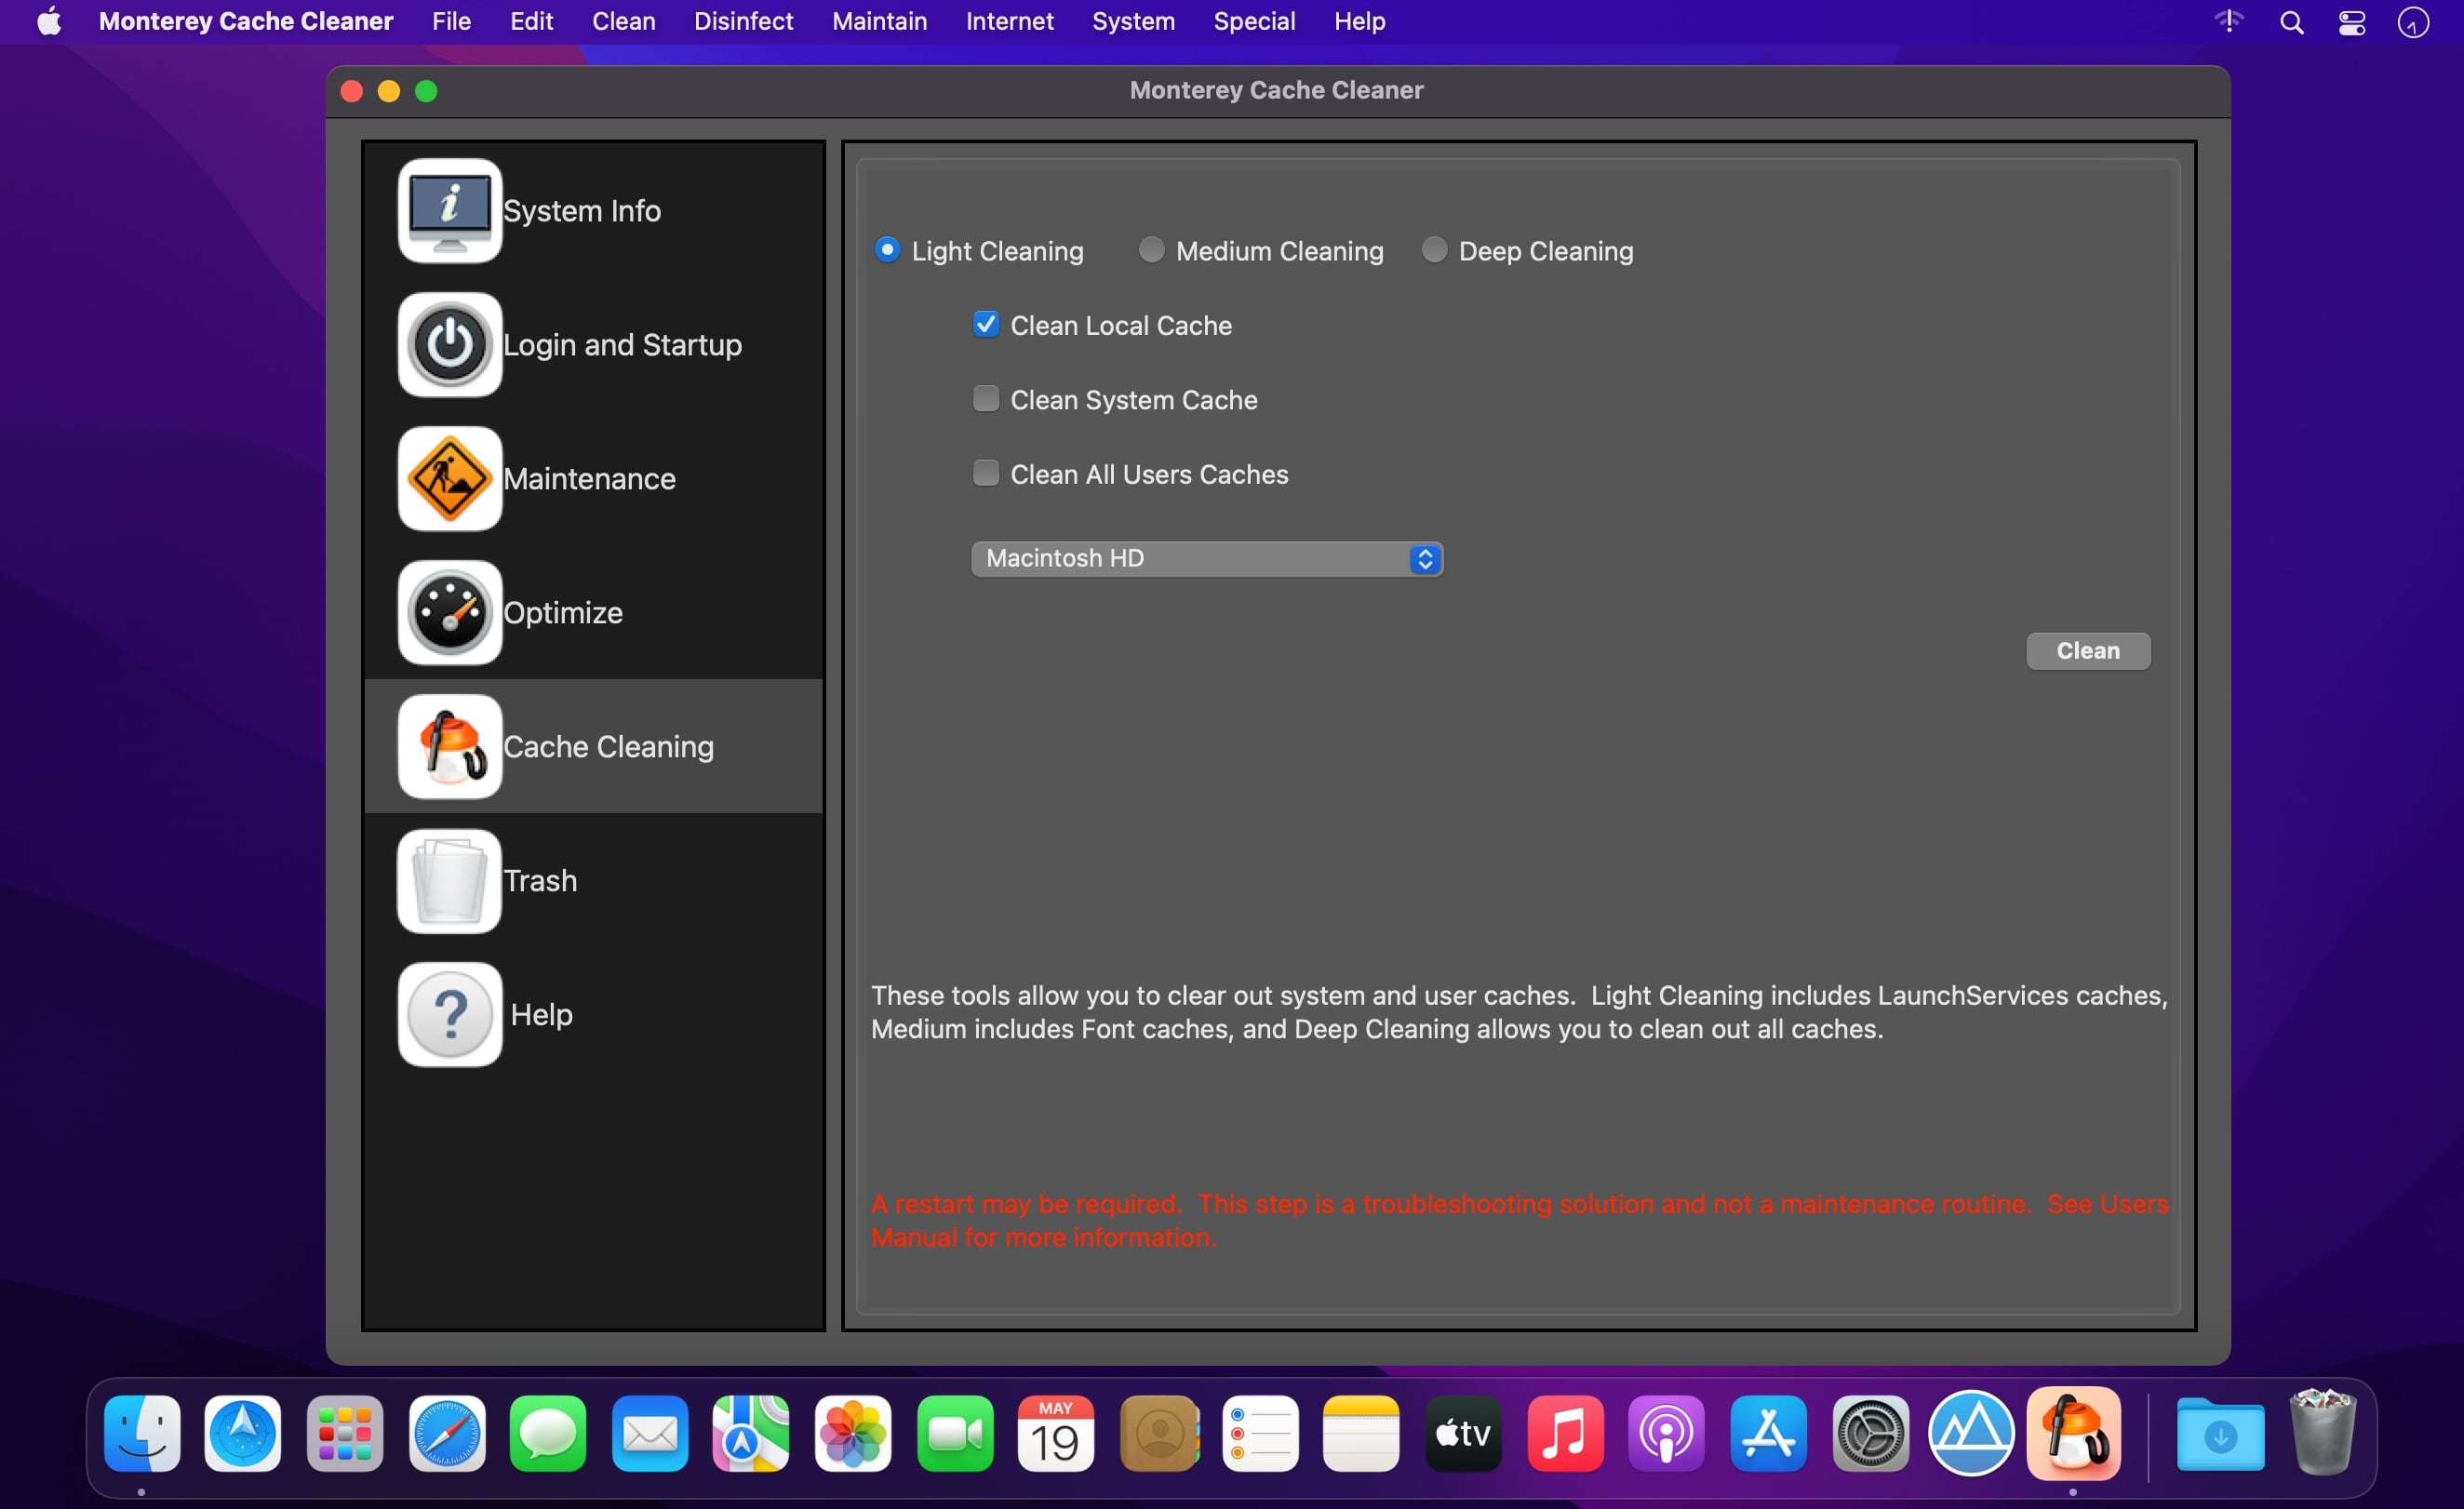
Task: Open the Help section in the sidebar
Action: click(x=593, y=1015)
